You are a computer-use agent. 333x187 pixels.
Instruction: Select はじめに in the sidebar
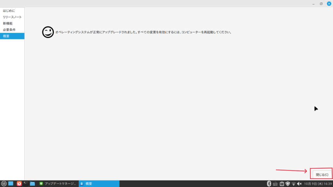point(9,11)
